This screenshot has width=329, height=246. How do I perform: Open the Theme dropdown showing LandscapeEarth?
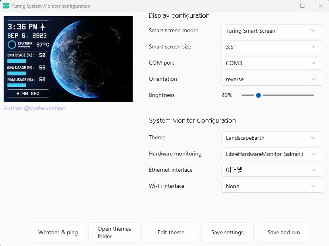pyautogui.click(x=271, y=138)
